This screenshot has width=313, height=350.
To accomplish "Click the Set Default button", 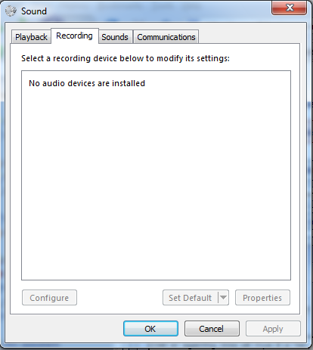I will point(191,298).
